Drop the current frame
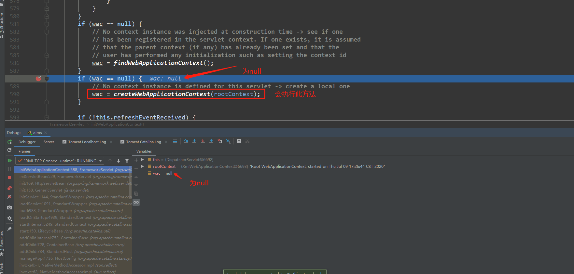Screen dimensions: 574x274 (x=220, y=141)
